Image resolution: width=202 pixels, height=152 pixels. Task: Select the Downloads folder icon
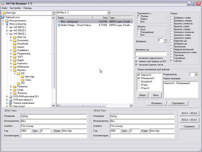point(15,44)
